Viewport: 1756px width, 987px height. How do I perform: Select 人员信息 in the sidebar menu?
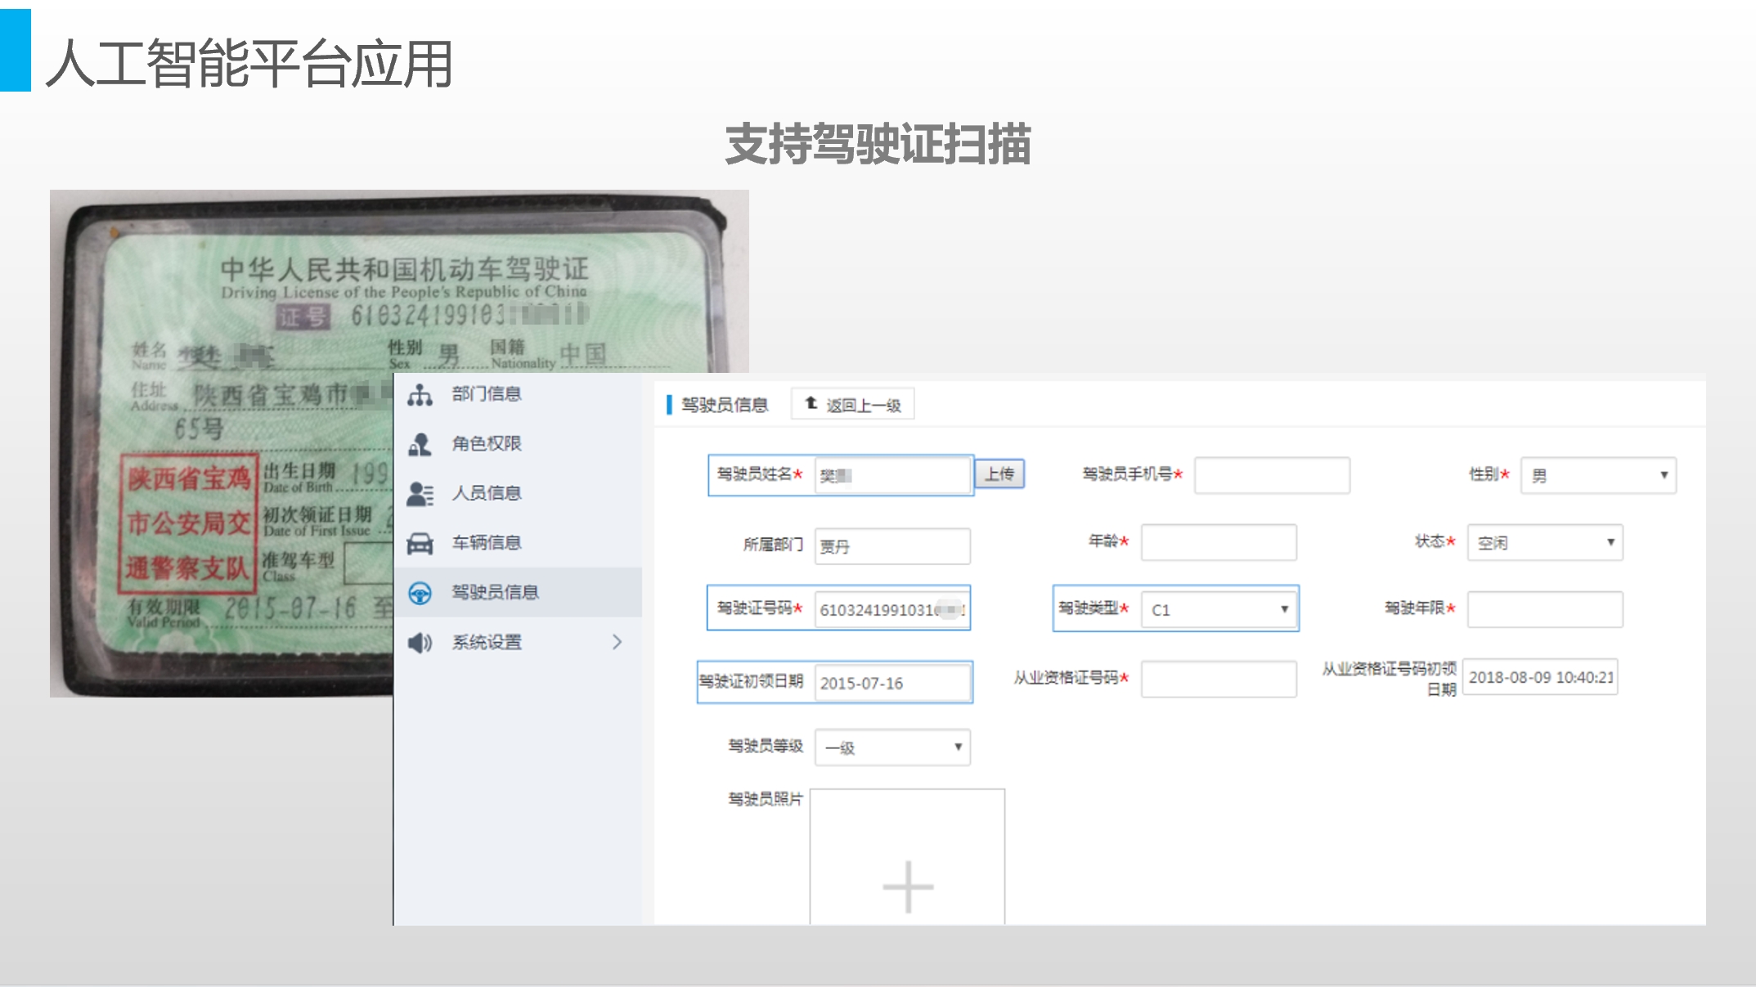[487, 494]
